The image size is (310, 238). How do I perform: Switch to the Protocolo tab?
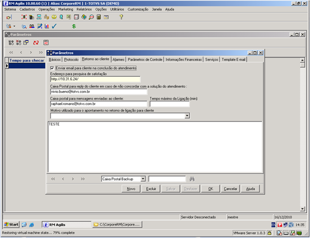71,59
